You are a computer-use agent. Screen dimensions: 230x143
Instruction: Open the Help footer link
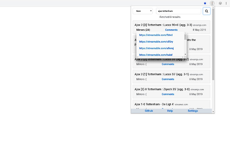pyautogui.click(x=170, y=111)
